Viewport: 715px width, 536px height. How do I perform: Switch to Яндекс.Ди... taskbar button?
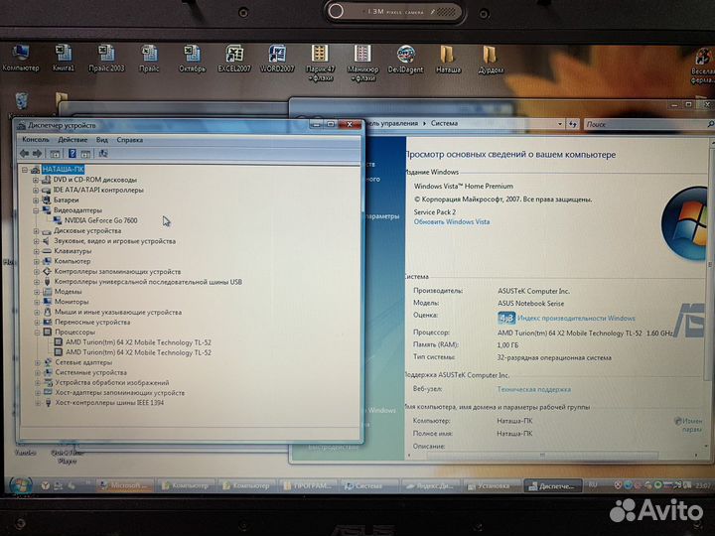pos(430,486)
